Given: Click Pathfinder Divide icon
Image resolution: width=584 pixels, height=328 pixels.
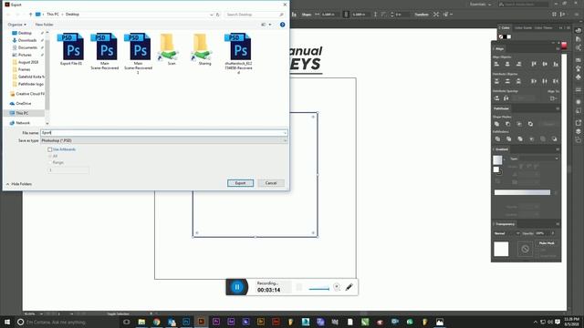Looking at the screenshot, I should point(497,139).
